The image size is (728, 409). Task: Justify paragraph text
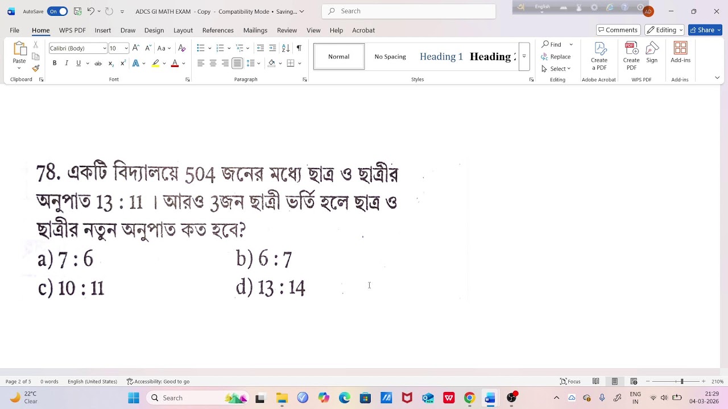click(237, 63)
